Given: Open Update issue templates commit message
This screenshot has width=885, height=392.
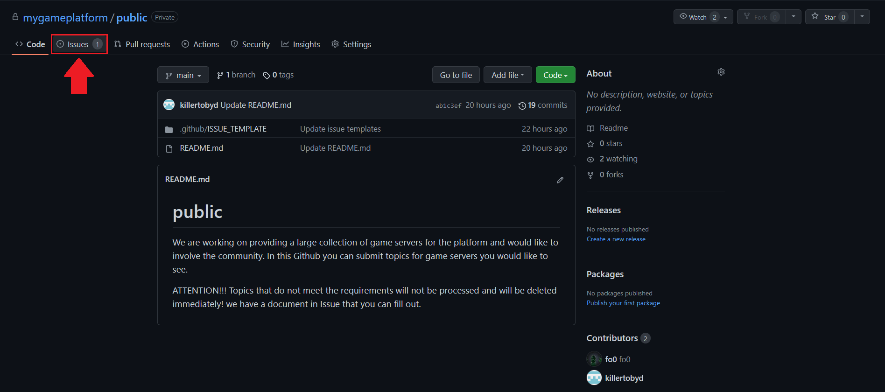Looking at the screenshot, I should (340, 129).
